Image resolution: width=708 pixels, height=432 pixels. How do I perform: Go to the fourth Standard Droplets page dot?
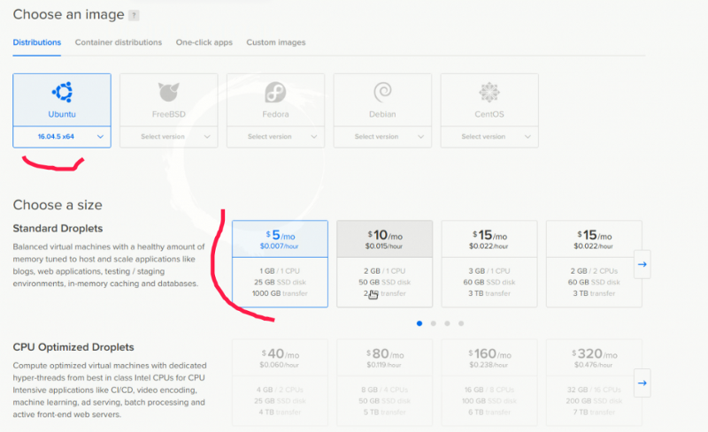coord(461,323)
